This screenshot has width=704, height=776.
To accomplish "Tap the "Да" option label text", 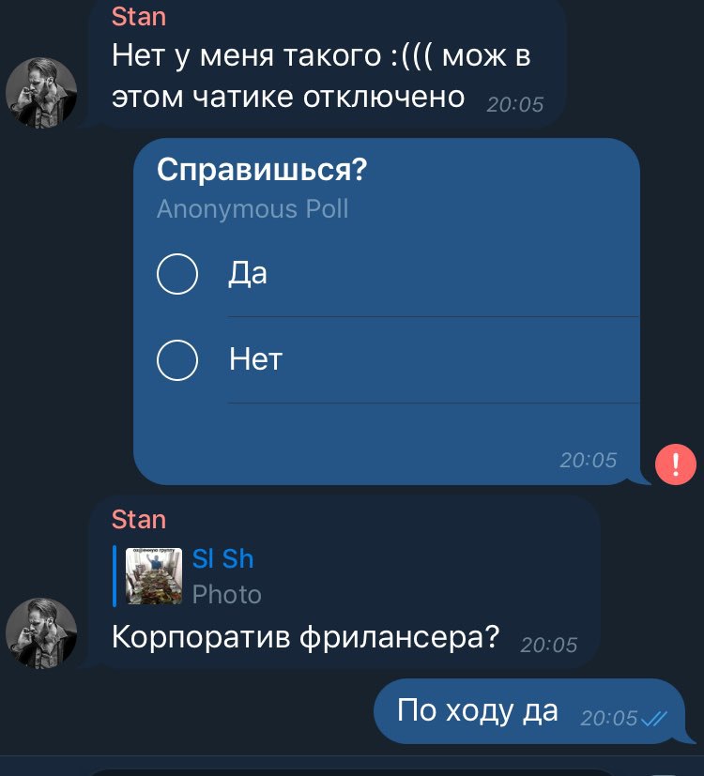I will point(248,274).
